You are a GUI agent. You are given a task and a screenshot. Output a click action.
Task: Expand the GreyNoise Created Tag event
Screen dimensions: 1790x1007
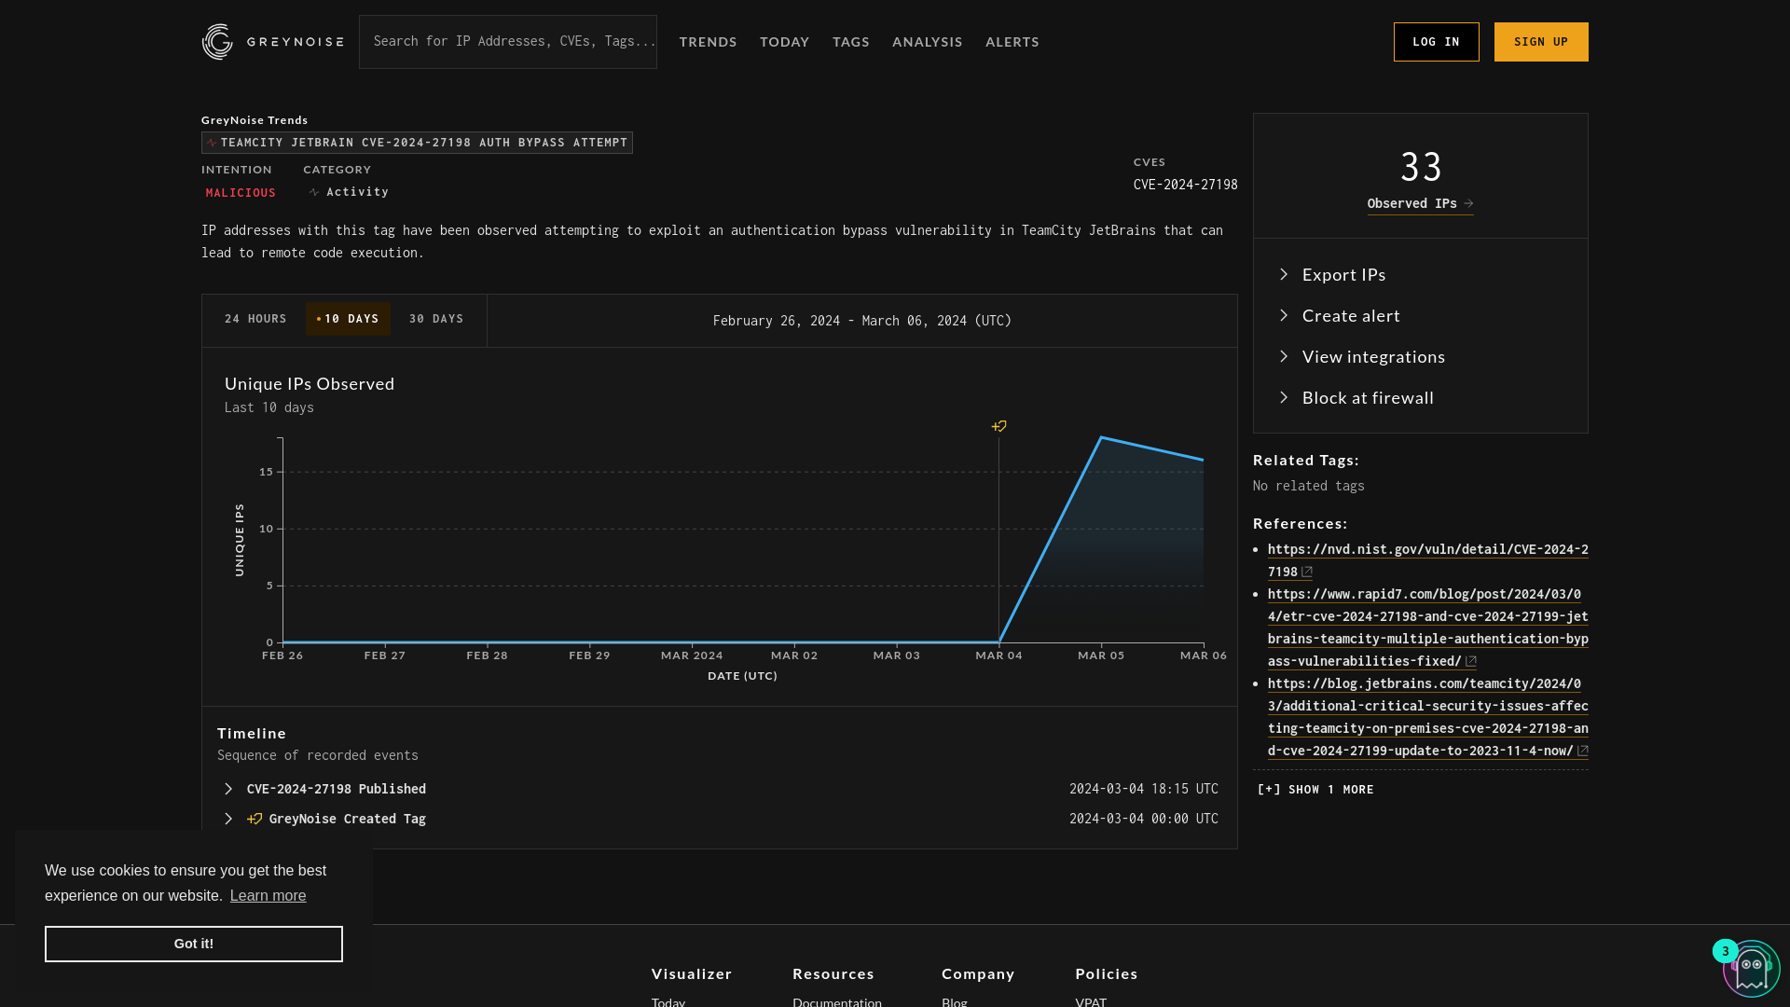(227, 819)
